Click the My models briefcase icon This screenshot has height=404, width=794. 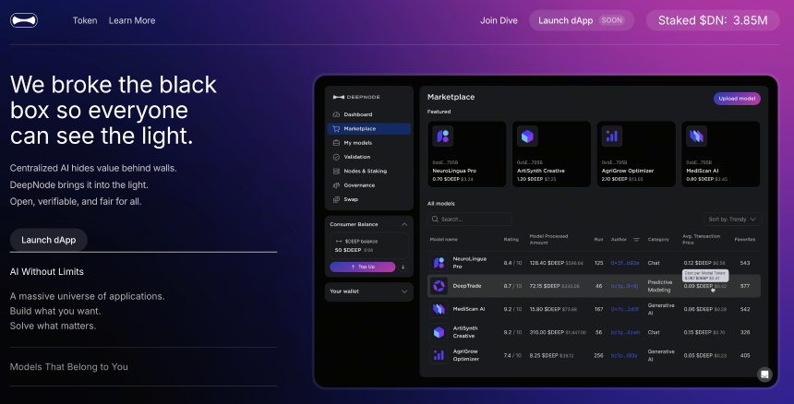tap(336, 143)
